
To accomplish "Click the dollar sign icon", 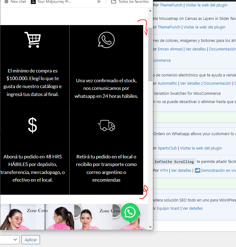I will click(x=33, y=125).
